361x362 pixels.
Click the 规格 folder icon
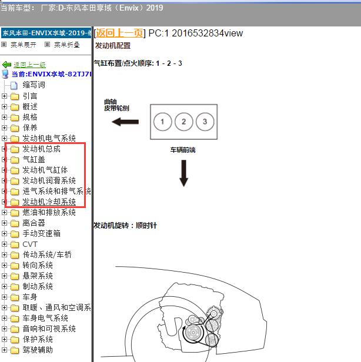click(x=15, y=118)
